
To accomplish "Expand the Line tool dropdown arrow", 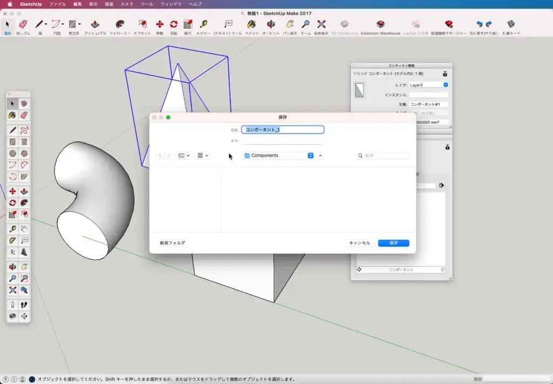I will [x=46, y=24].
